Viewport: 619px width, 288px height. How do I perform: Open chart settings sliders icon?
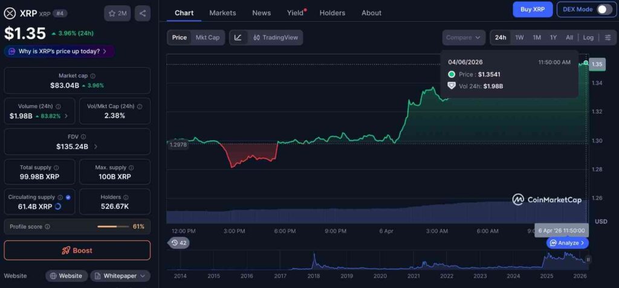coord(608,37)
